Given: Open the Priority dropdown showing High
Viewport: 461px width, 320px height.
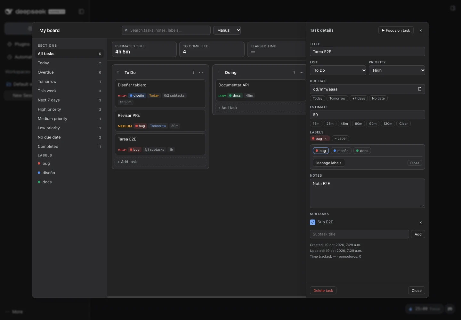Looking at the screenshot, I should pos(397,70).
